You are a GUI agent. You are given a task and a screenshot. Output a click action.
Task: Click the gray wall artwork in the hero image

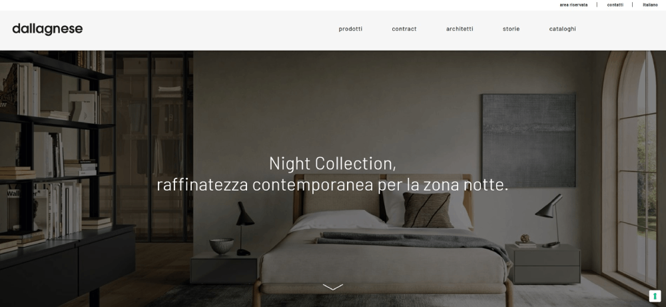click(x=529, y=141)
